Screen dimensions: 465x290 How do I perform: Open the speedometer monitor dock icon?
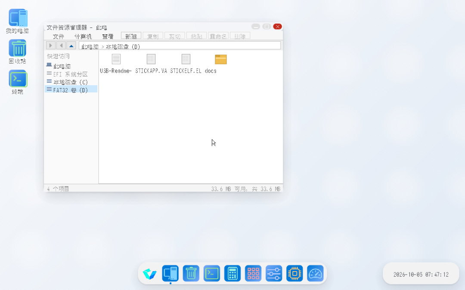click(x=315, y=273)
